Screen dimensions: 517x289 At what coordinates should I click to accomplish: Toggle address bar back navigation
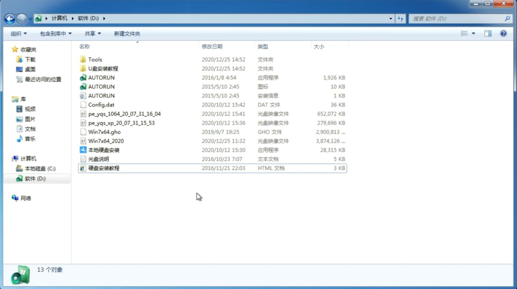click(10, 18)
